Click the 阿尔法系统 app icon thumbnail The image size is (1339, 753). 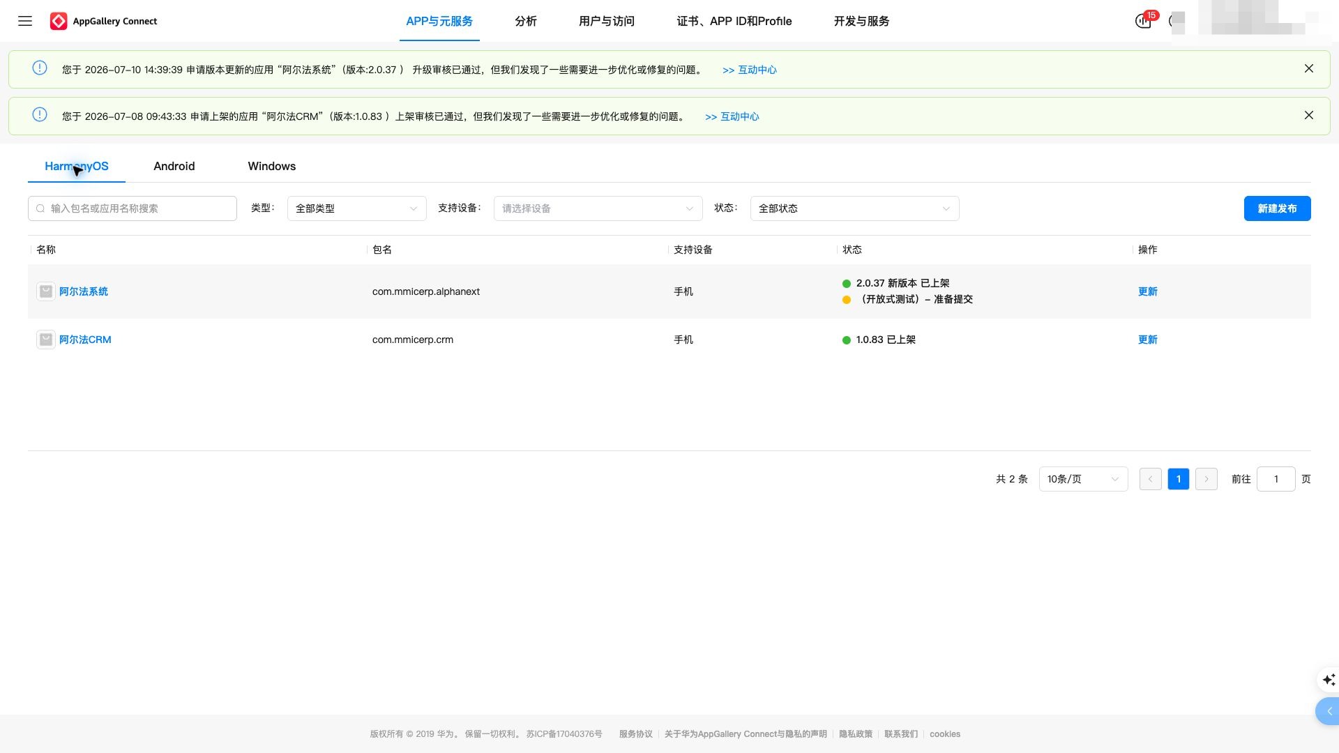tap(46, 291)
